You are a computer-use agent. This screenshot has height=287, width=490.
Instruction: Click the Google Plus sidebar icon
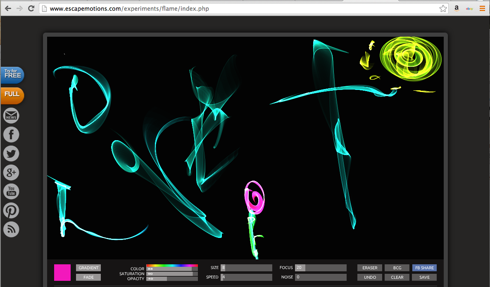(x=11, y=172)
